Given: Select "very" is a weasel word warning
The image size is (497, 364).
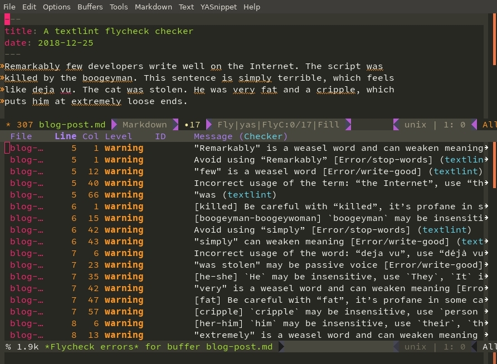Looking at the screenshot, I should (x=246, y=289).
